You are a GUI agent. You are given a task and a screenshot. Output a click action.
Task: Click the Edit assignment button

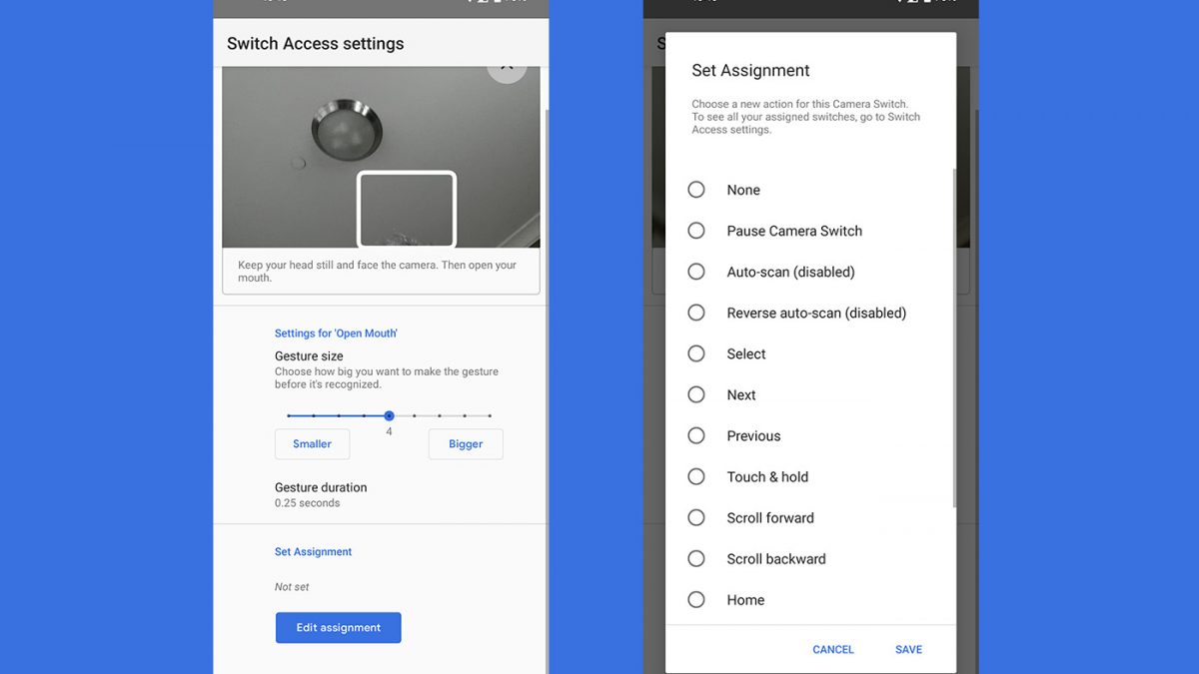[338, 628]
